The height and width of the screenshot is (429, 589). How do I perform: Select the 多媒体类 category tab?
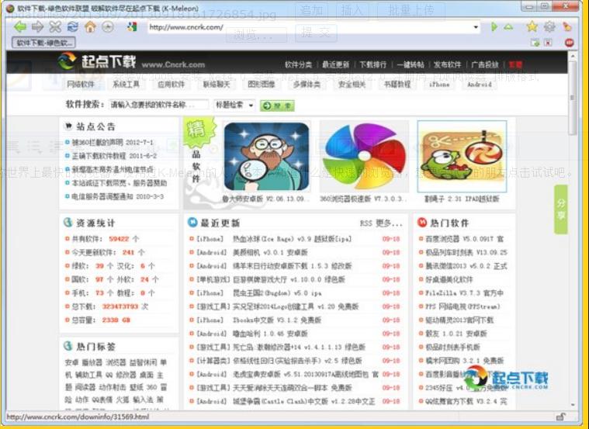pos(307,84)
